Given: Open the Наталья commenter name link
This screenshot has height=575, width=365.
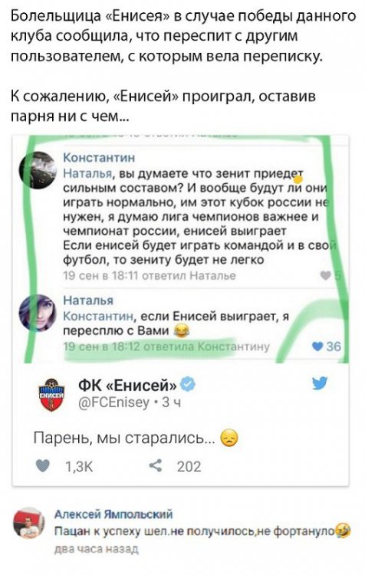Looking at the screenshot, I should click(88, 301).
